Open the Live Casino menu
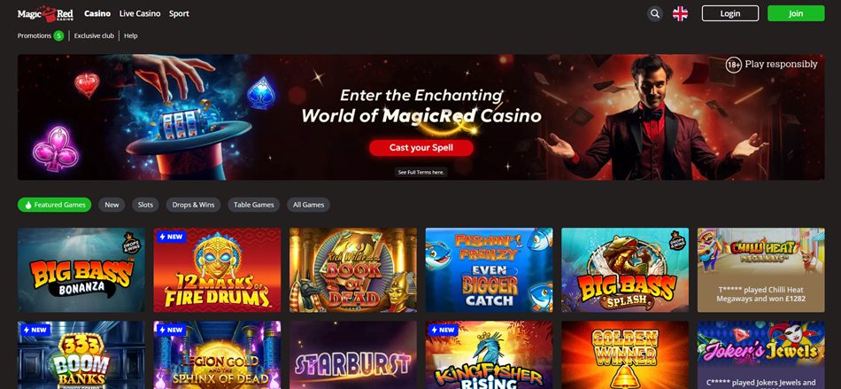 pos(140,13)
